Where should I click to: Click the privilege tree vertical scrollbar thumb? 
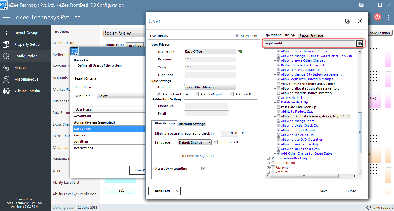point(360,132)
